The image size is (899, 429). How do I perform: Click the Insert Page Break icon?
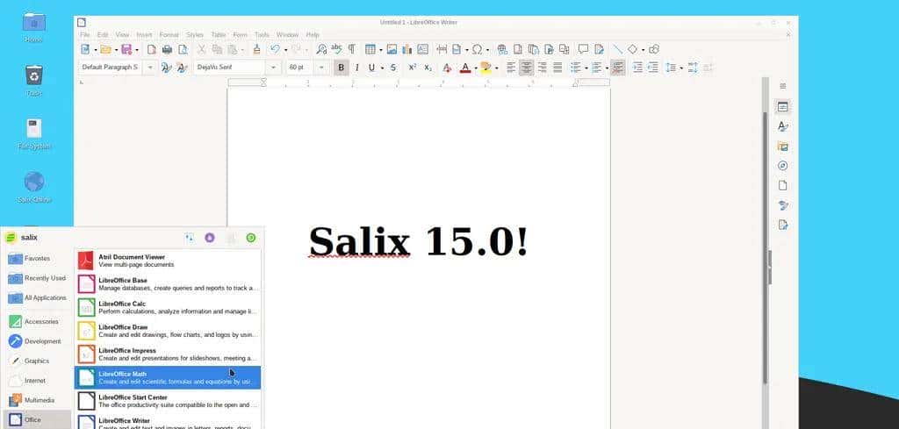pos(442,49)
